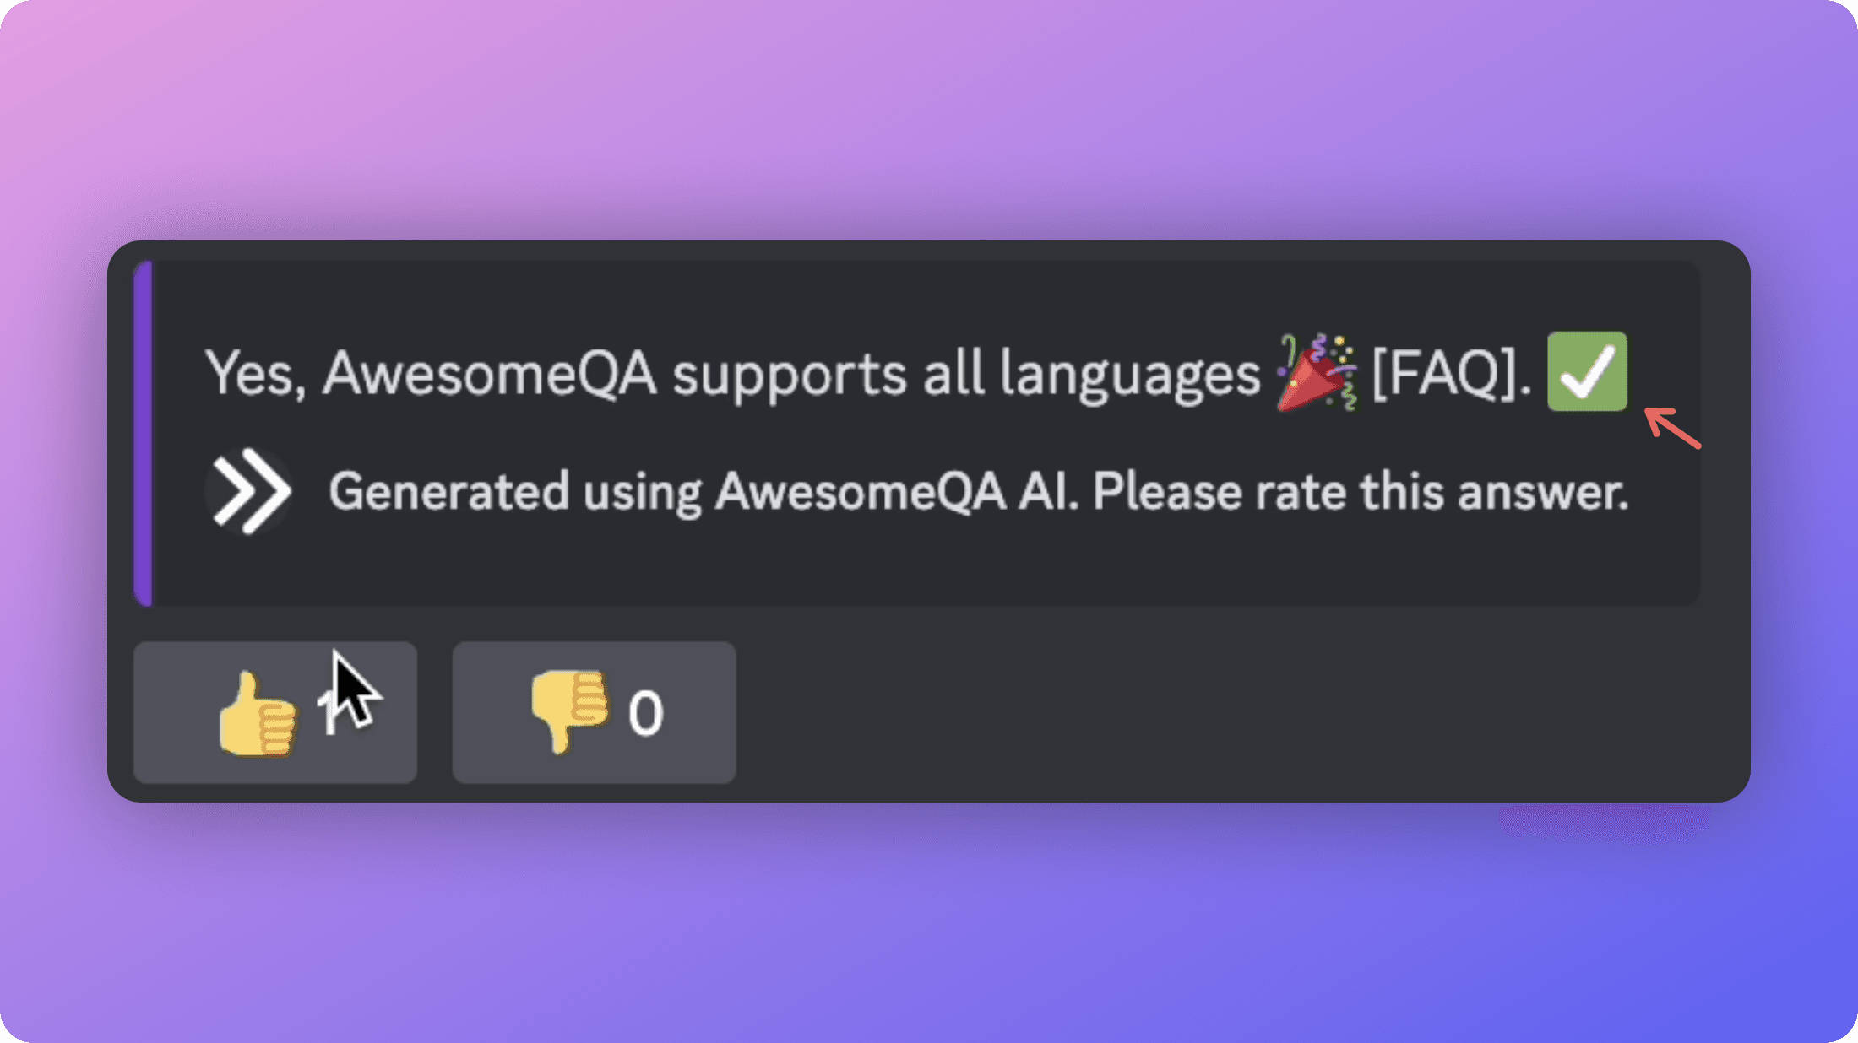The width and height of the screenshot is (1858, 1043).
Task: Click the fast-forward icon next to rating text
Action: point(248,490)
